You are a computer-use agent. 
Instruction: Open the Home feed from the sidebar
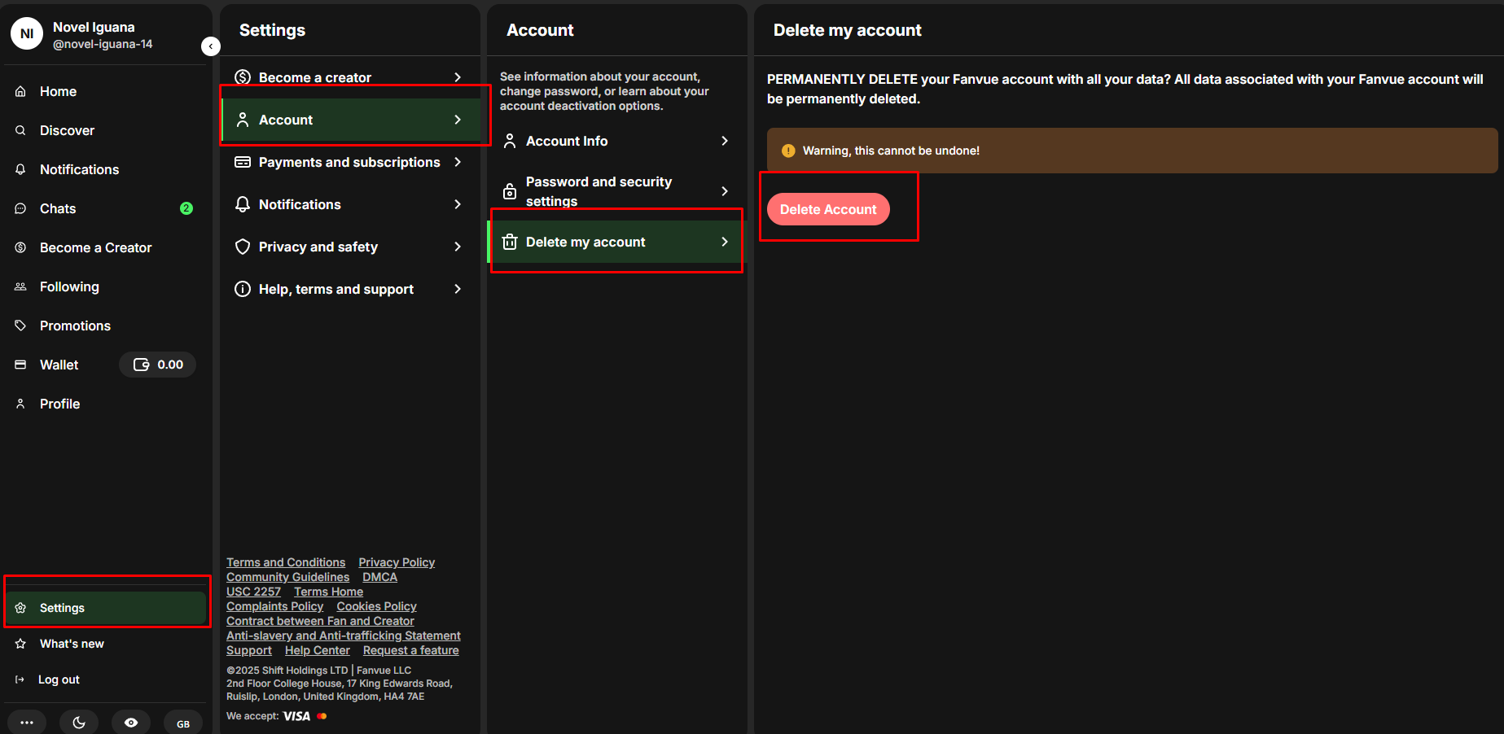click(58, 91)
